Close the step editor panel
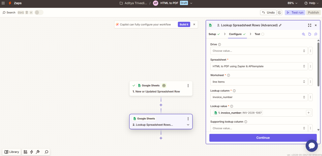Image resolution: width=322 pixels, height=156 pixels. 316,25
